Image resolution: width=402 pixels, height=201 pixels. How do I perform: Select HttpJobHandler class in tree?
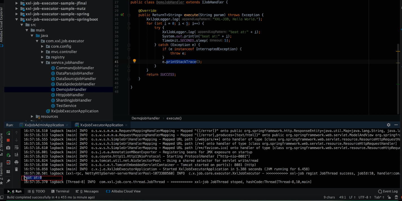coord(70,95)
